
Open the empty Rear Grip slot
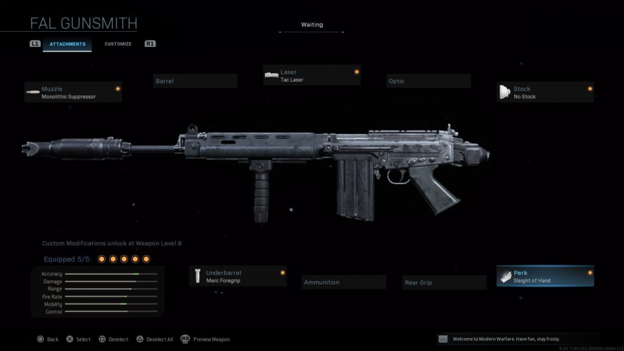tap(444, 283)
